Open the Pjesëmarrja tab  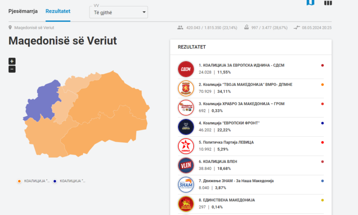pyautogui.click(x=23, y=11)
